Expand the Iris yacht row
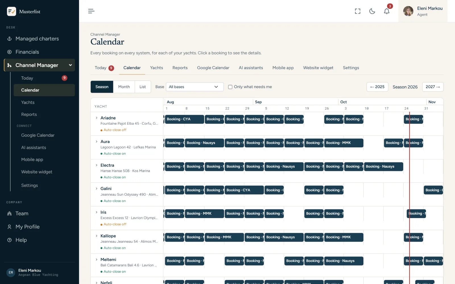The width and height of the screenshot is (455, 284). point(96,212)
